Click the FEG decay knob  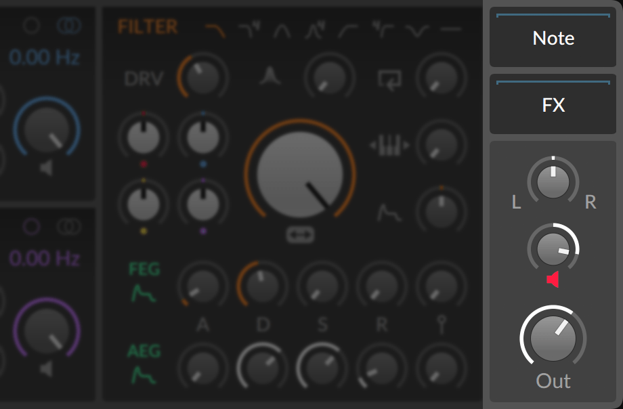[x=262, y=285]
